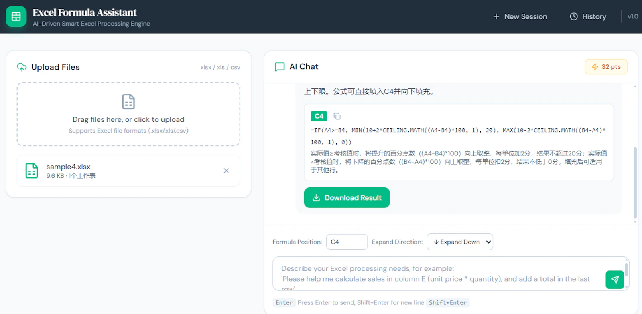This screenshot has height=314, width=642.
Task: Send the message with the paper plane button
Action: (615, 280)
